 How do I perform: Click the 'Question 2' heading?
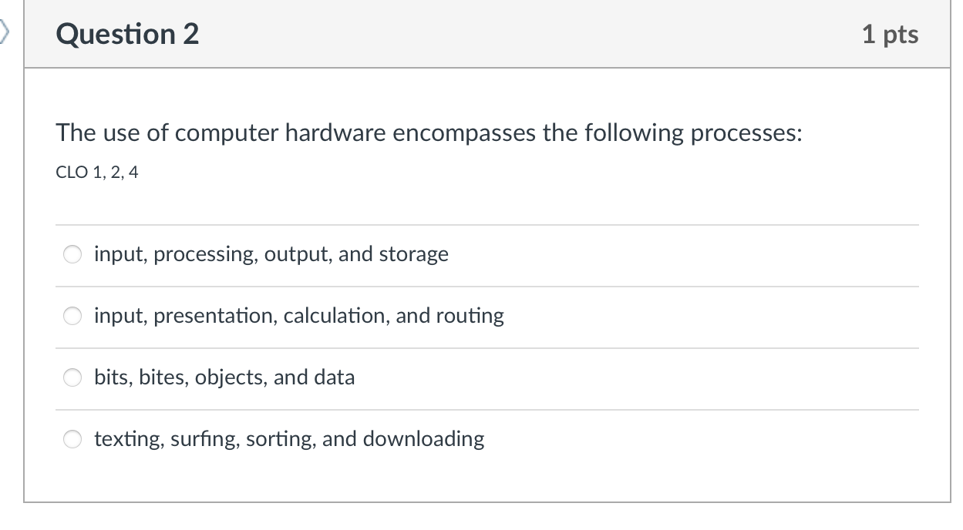click(127, 34)
